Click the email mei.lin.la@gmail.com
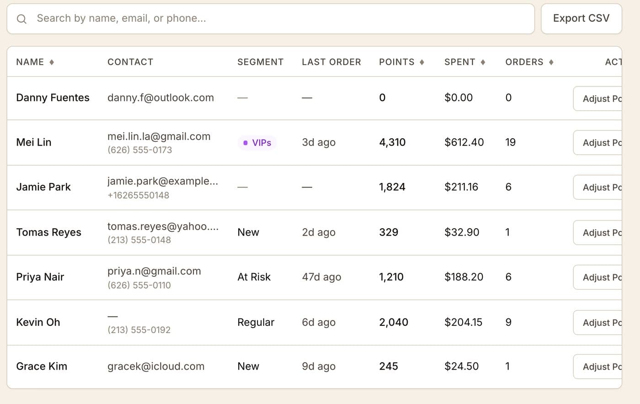 [159, 136]
